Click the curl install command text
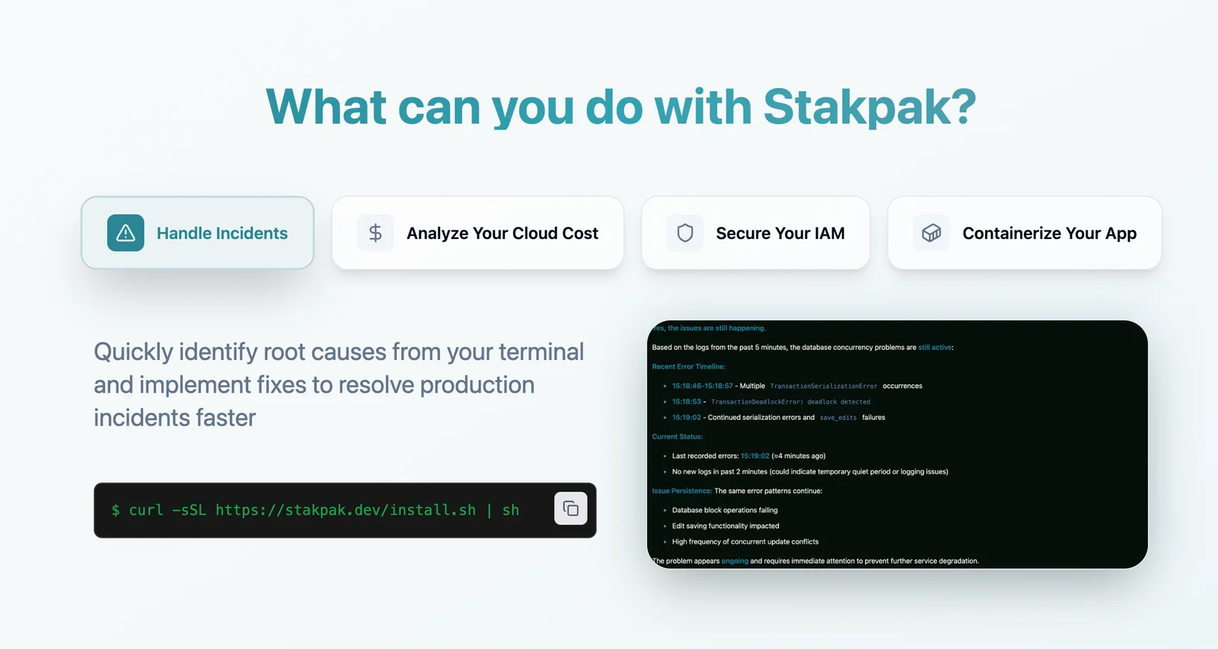This screenshot has width=1218, height=649. point(315,511)
